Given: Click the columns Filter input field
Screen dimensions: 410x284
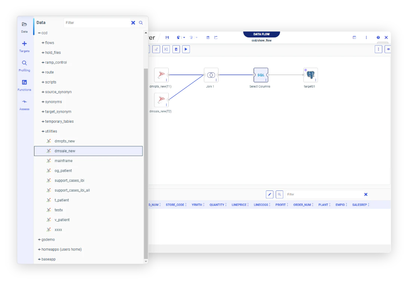Looking at the screenshot, I should click(324, 194).
